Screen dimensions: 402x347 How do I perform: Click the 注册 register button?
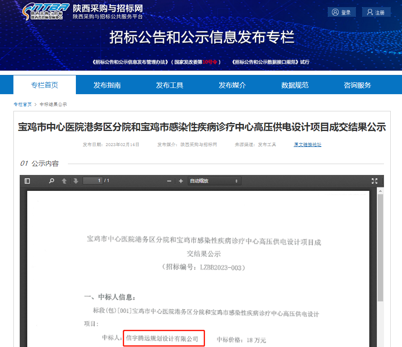(x=376, y=12)
